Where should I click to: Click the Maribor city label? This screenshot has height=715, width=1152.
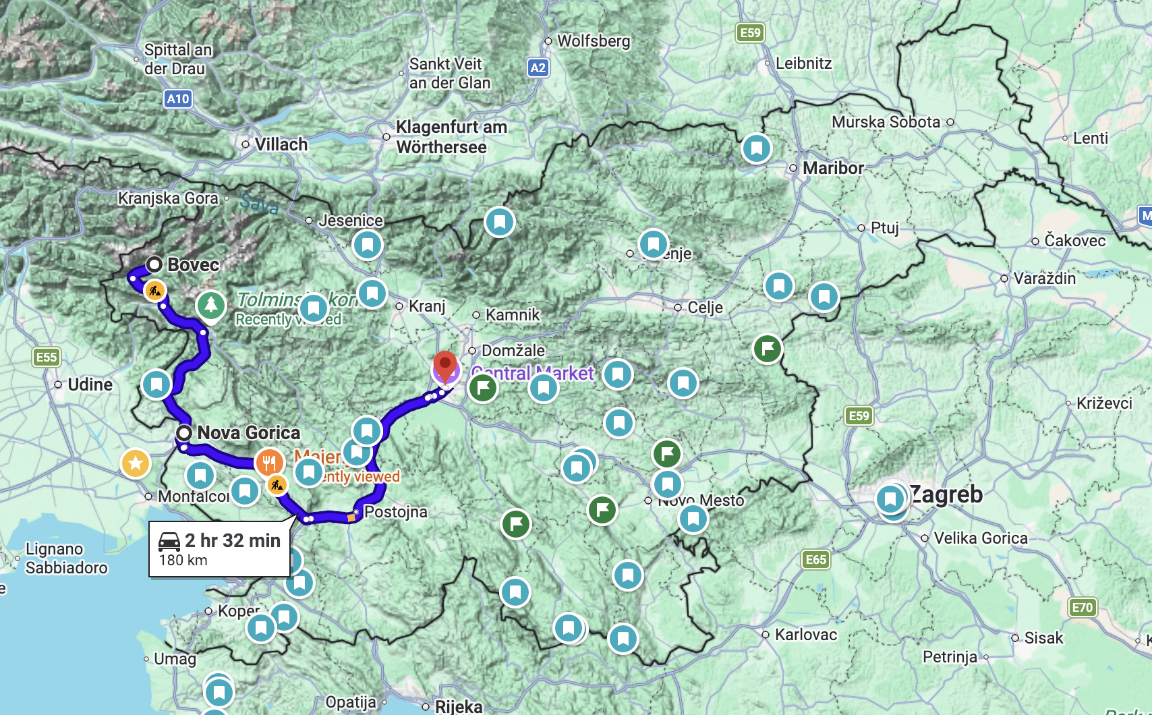tap(833, 168)
